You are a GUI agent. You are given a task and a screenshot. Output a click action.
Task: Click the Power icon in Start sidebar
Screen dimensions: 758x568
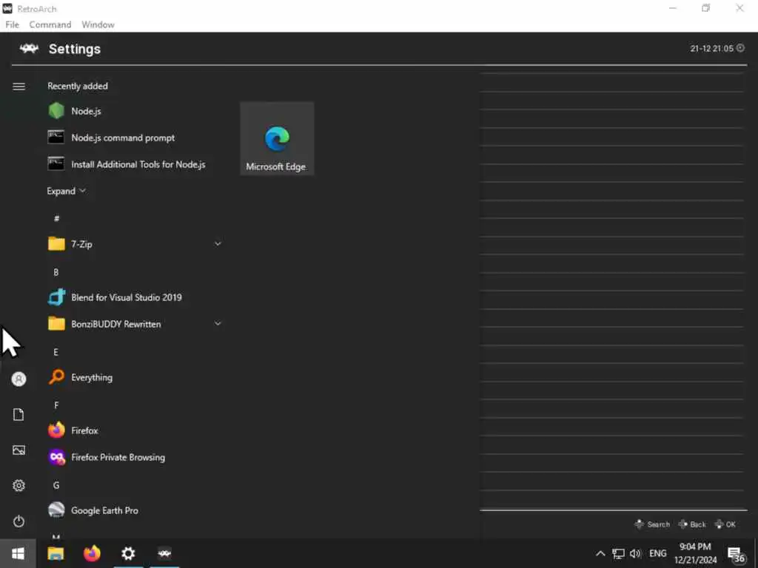click(19, 521)
